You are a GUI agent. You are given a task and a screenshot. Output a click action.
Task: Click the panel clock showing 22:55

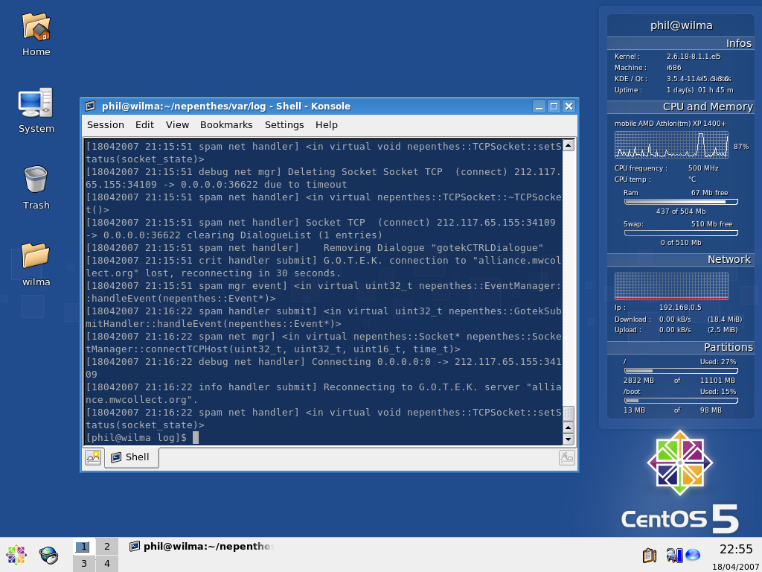[x=736, y=550]
